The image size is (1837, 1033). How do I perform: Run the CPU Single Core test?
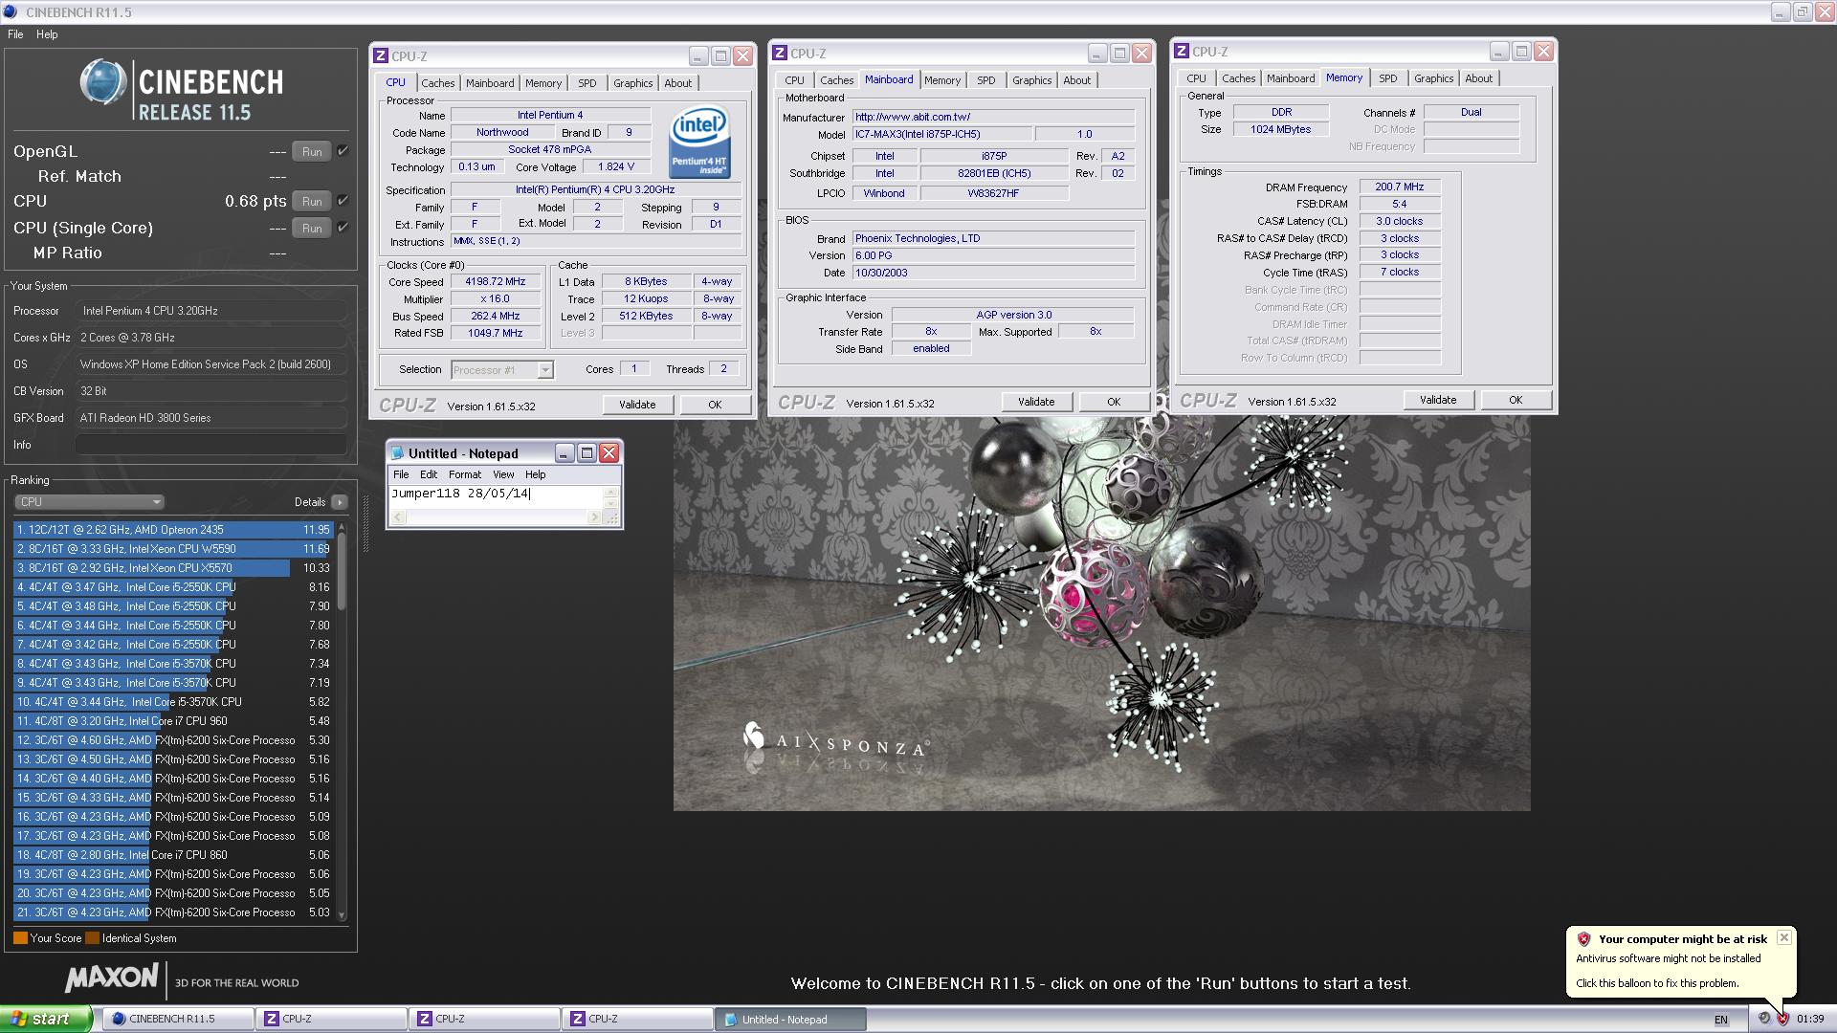(x=312, y=228)
